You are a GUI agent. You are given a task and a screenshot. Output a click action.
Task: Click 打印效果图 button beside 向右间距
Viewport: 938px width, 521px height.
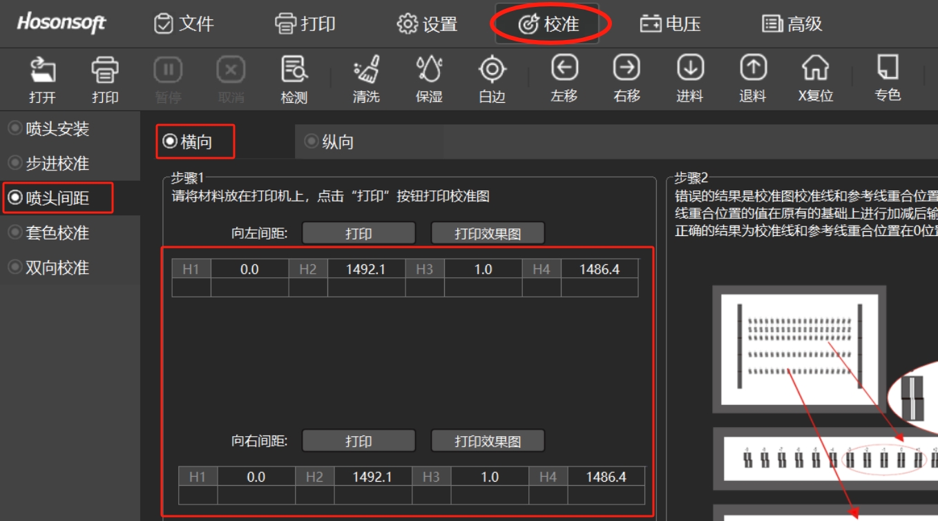click(488, 441)
